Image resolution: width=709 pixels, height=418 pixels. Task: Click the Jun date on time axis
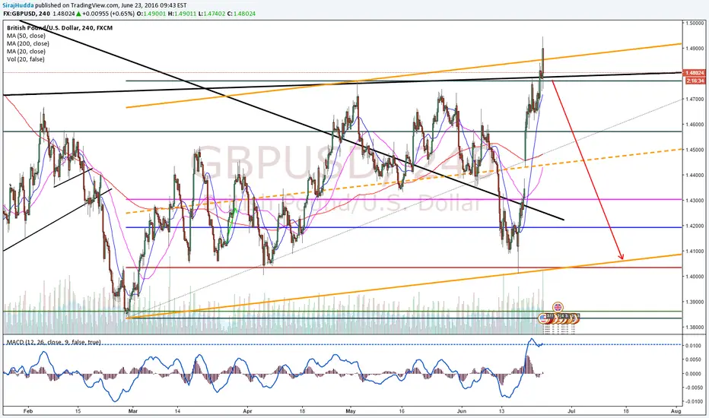(462, 411)
